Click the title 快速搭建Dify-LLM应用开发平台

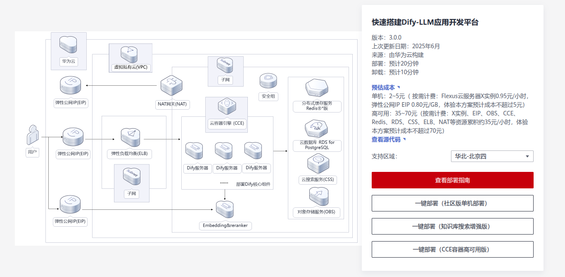tap(425, 22)
